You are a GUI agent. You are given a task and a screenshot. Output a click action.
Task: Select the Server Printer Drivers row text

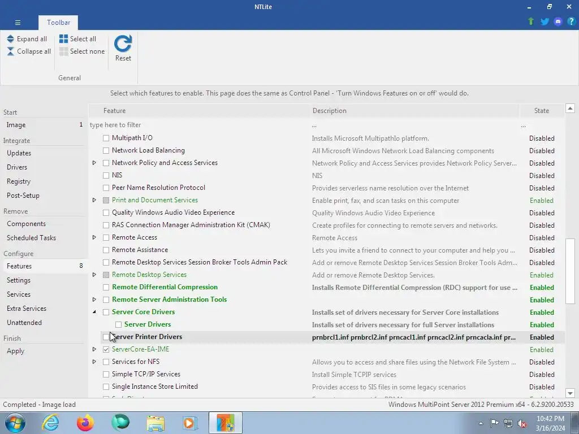tap(147, 337)
